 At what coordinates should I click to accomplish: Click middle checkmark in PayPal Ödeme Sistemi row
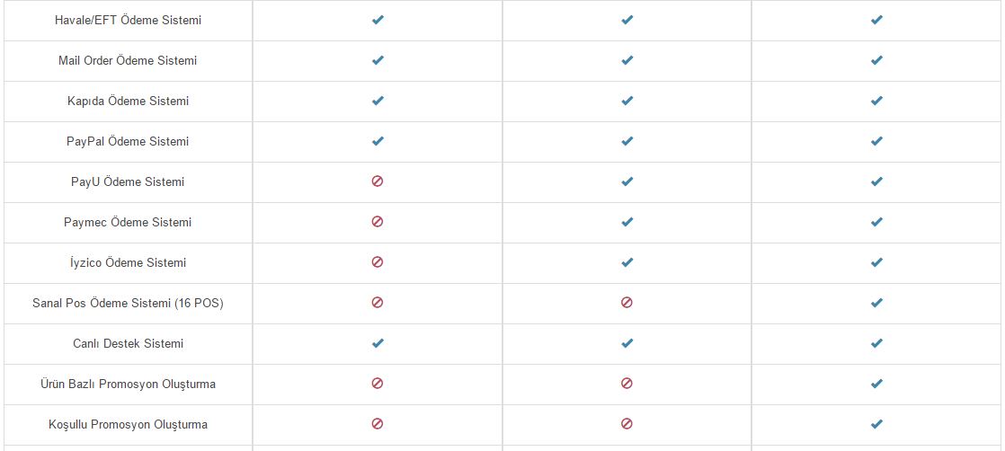[x=627, y=141]
